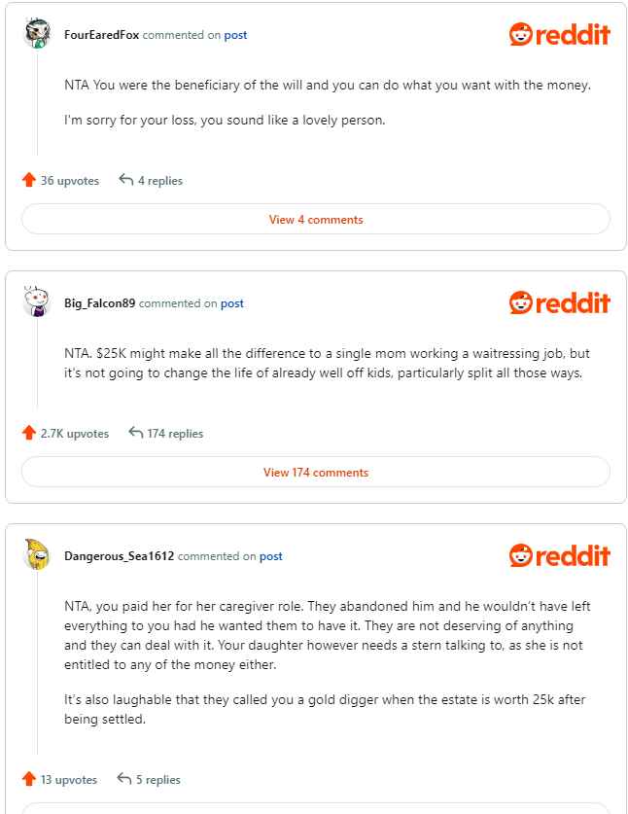Click the Reddit logo on Big_Falcon89's comment
This screenshot has width=628, height=814.
(560, 303)
